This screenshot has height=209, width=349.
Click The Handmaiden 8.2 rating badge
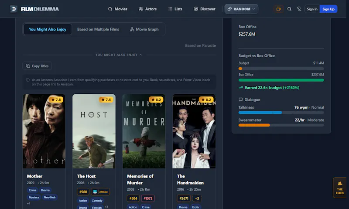point(206,99)
